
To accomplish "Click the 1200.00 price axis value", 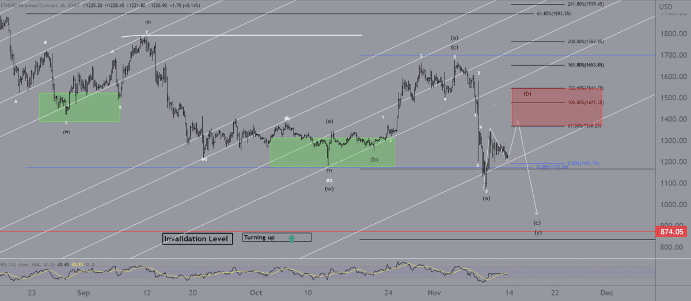I will [x=674, y=162].
